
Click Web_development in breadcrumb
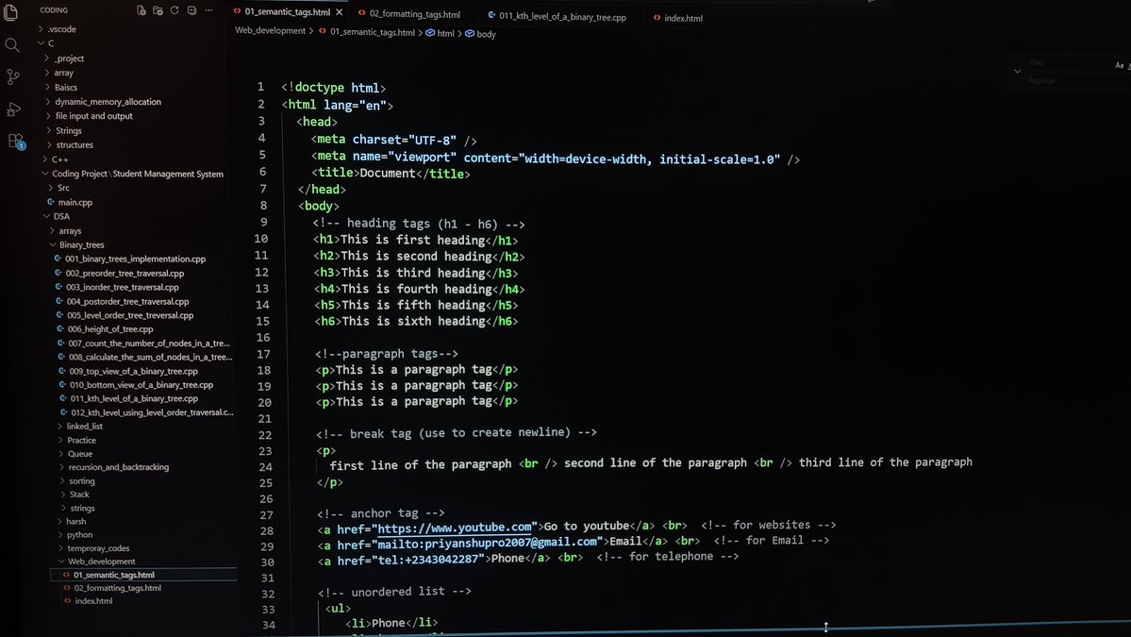pos(270,30)
